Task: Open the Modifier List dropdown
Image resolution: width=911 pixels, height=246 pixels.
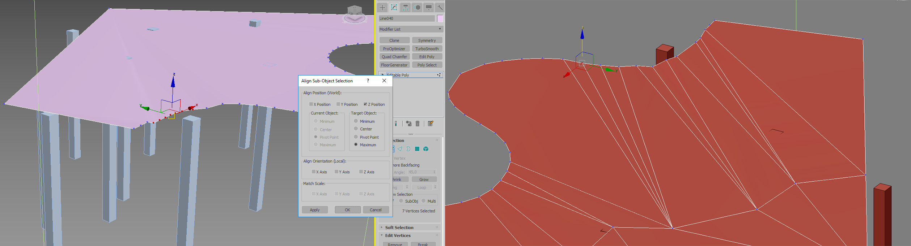Action: pos(411,29)
